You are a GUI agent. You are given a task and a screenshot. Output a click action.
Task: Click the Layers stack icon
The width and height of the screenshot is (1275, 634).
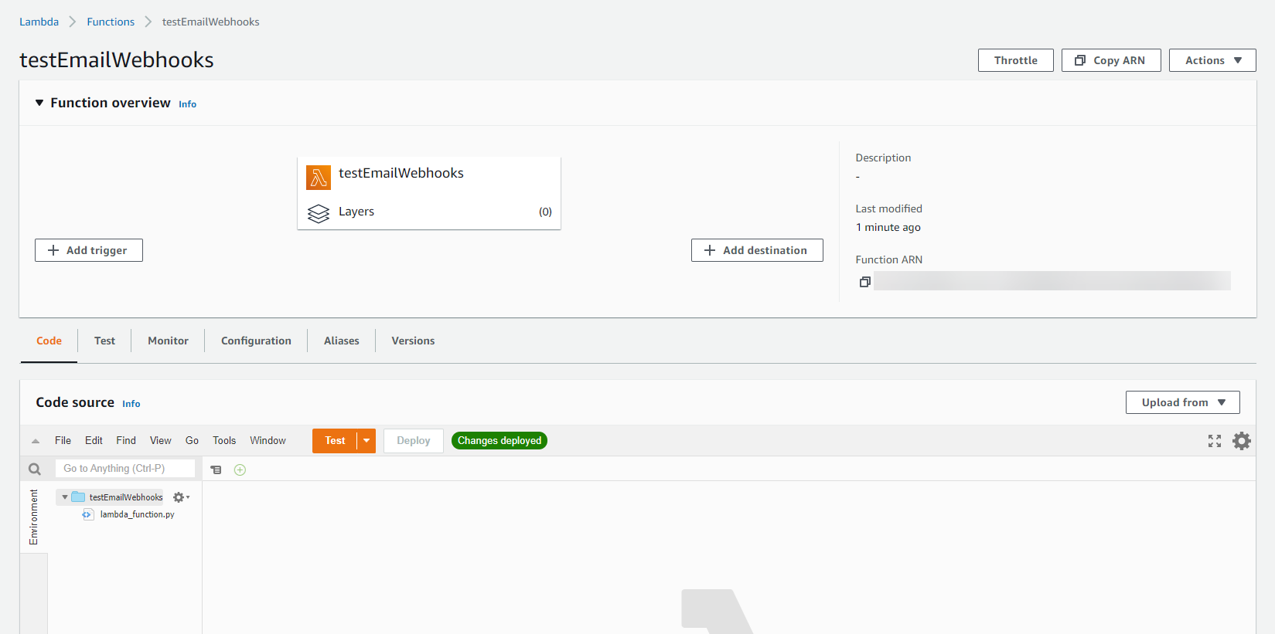(x=318, y=213)
